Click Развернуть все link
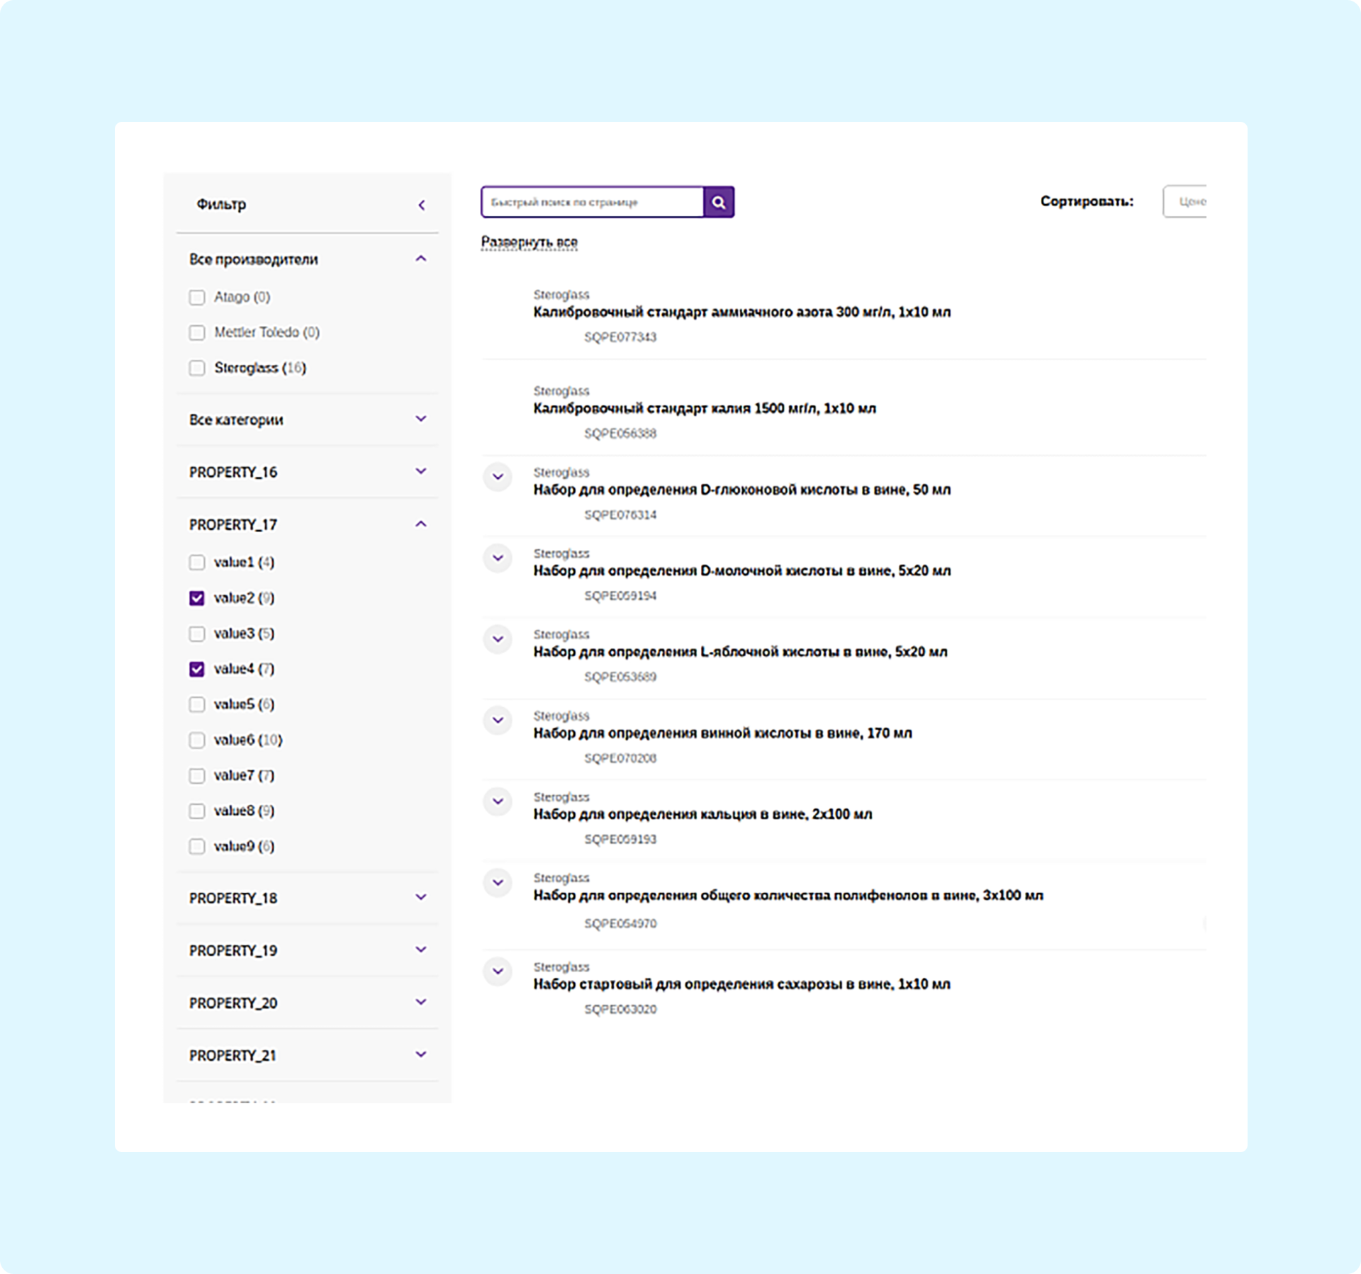 tap(532, 243)
